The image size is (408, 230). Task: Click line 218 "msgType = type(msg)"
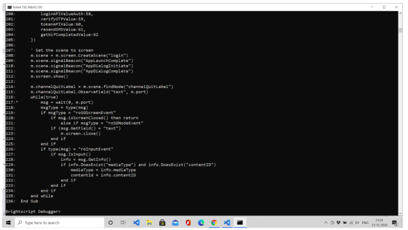[64, 108]
